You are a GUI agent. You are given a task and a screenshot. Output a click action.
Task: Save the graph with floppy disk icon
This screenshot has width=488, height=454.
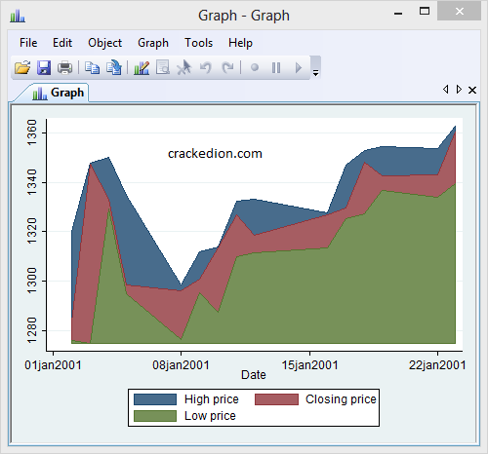pos(44,67)
